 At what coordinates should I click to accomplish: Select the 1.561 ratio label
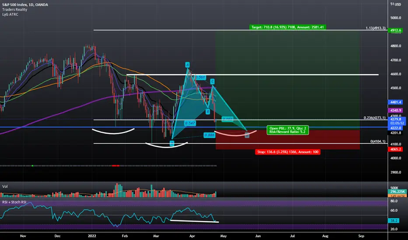[200, 77]
